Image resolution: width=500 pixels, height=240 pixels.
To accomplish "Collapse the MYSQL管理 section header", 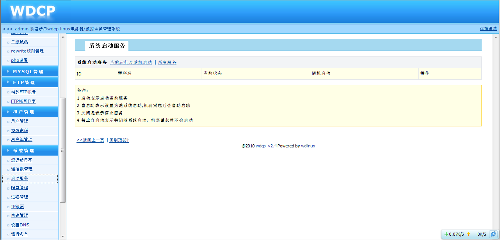I will [x=30, y=72].
